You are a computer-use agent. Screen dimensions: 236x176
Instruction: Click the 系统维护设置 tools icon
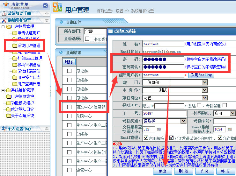pyautogui.click(x=4, y=20)
